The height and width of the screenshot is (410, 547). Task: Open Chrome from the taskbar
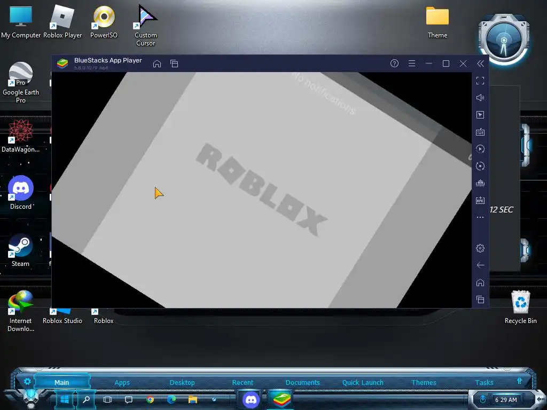[150, 399]
